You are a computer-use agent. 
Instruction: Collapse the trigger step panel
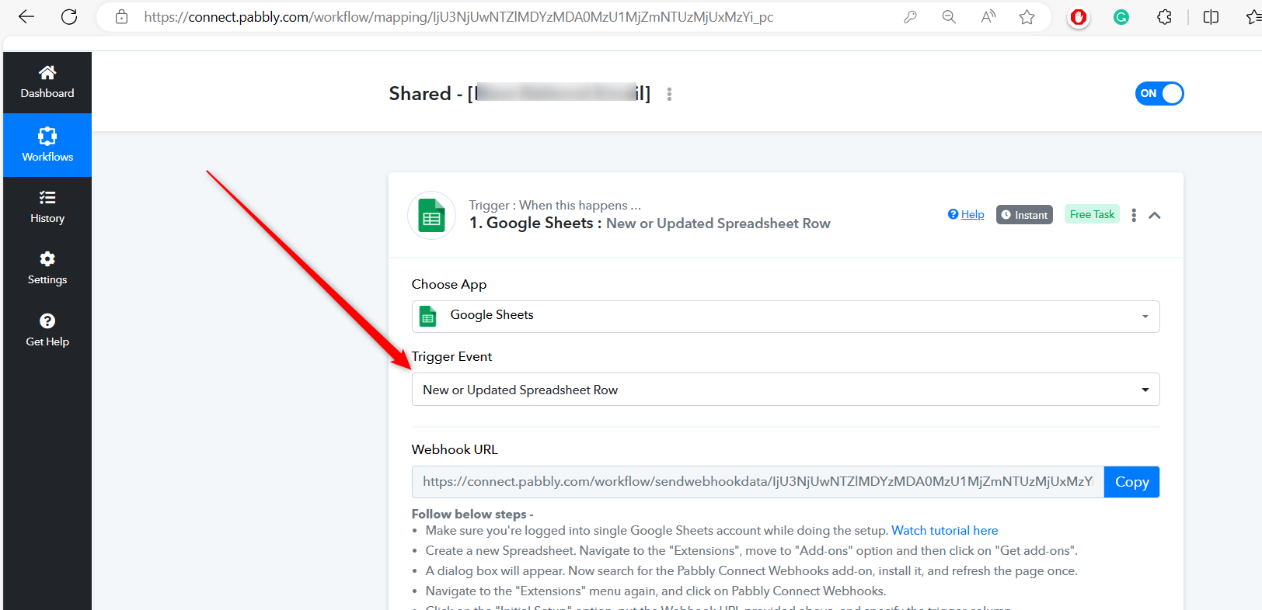click(x=1155, y=215)
